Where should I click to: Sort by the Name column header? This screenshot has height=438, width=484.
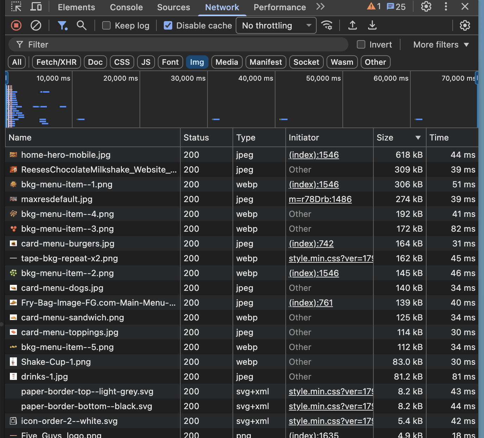pyautogui.click(x=93, y=138)
